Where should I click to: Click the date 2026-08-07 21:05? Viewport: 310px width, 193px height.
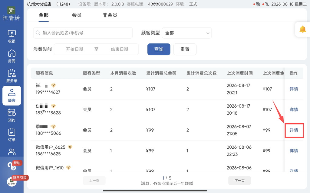coord(239,130)
